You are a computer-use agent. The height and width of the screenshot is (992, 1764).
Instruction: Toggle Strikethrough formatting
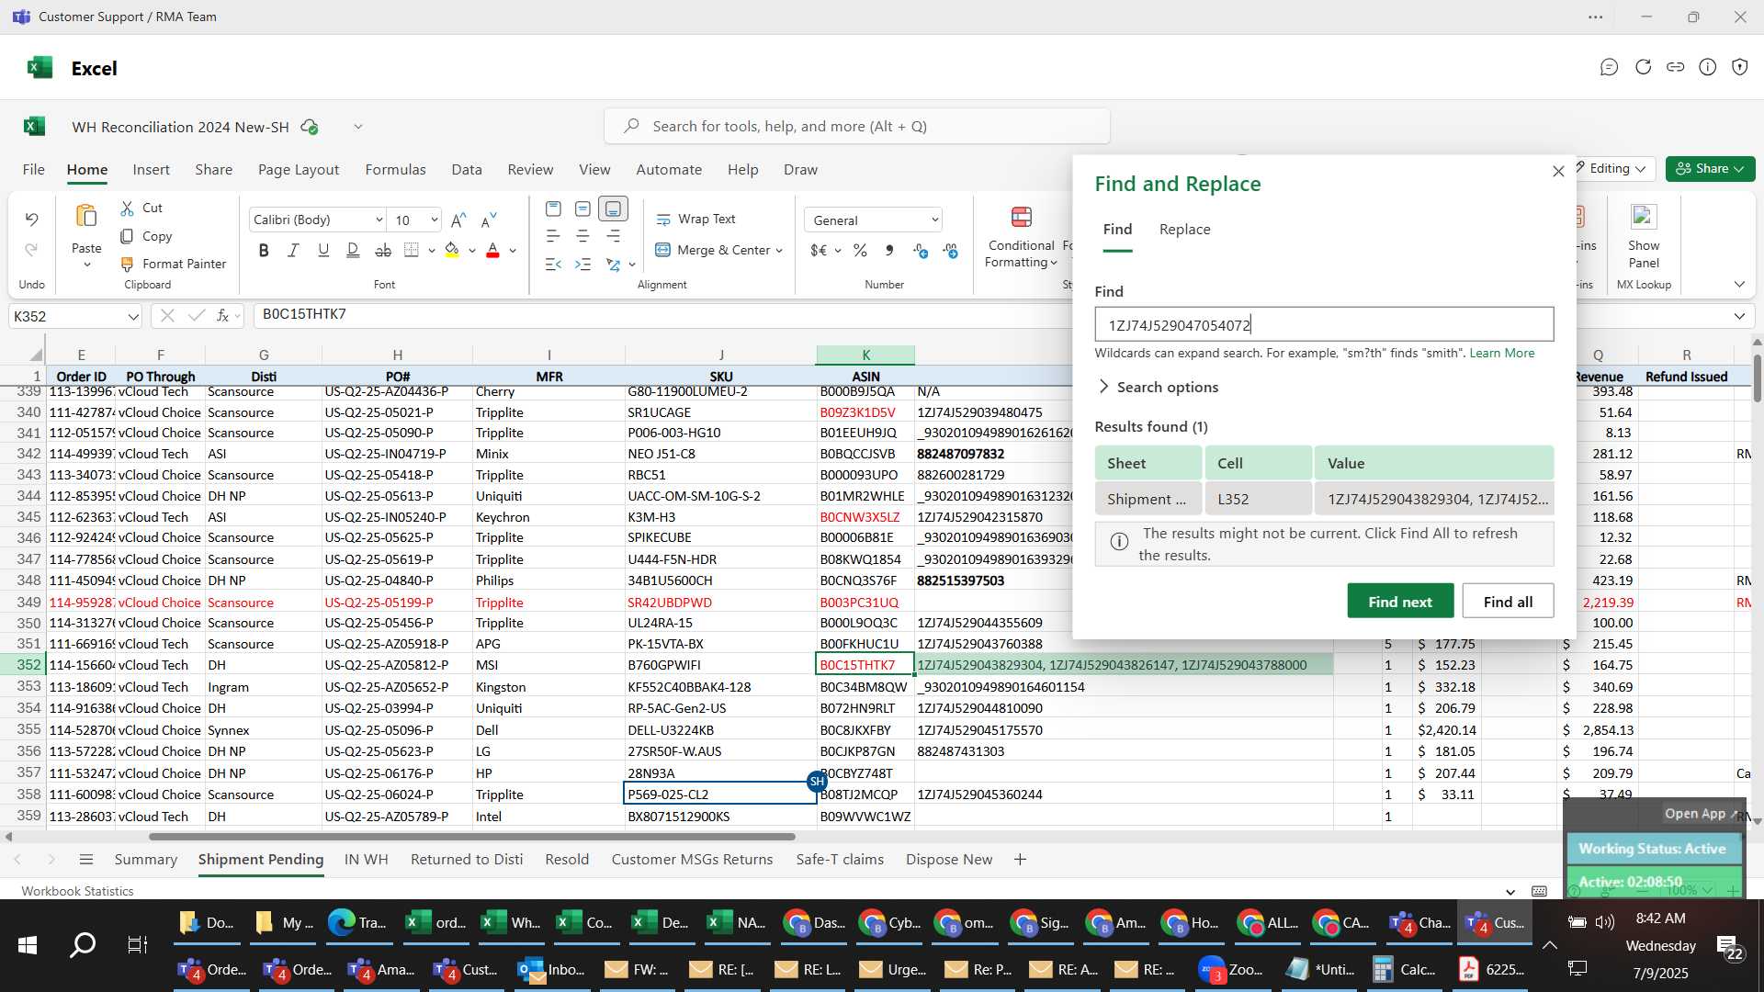pyautogui.click(x=383, y=250)
